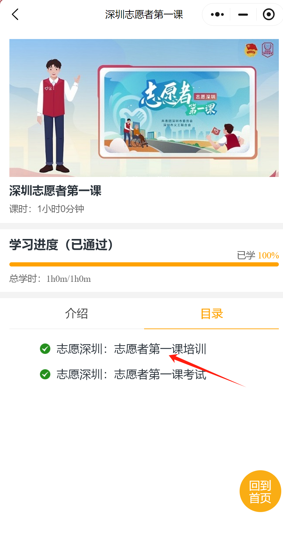Minimize the mini program with the dash icon

[x=243, y=15]
